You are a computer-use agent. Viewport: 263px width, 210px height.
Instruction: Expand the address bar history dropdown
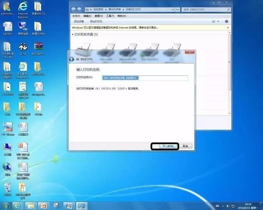coord(173,9)
